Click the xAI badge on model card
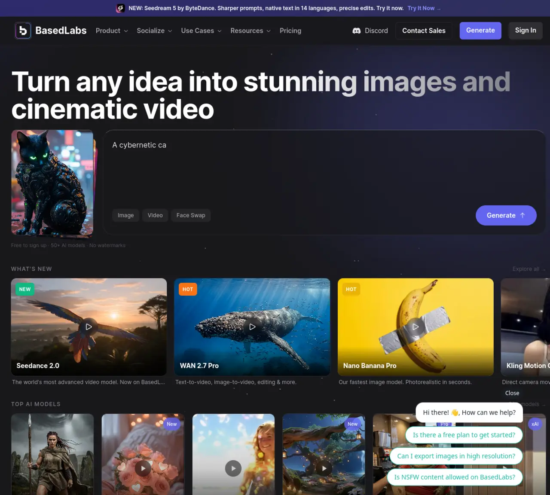This screenshot has height=495, width=550. [535, 424]
